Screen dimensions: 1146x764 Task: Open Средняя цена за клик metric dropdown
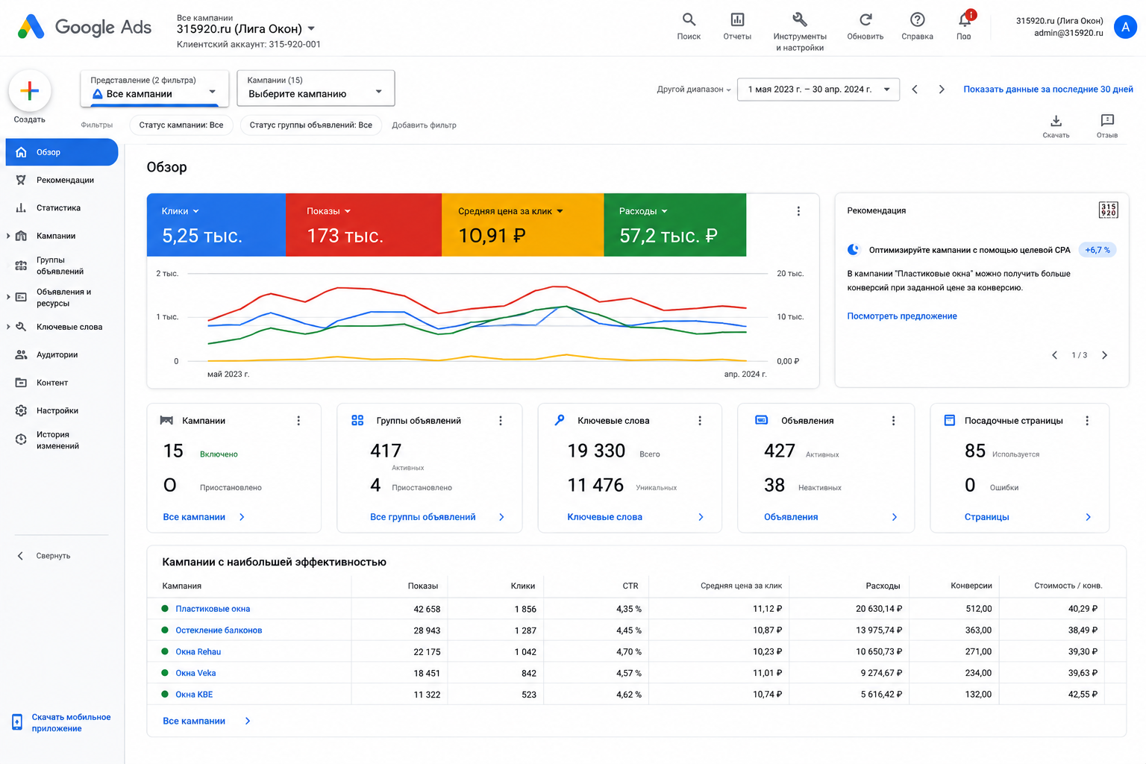tap(510, 211)
